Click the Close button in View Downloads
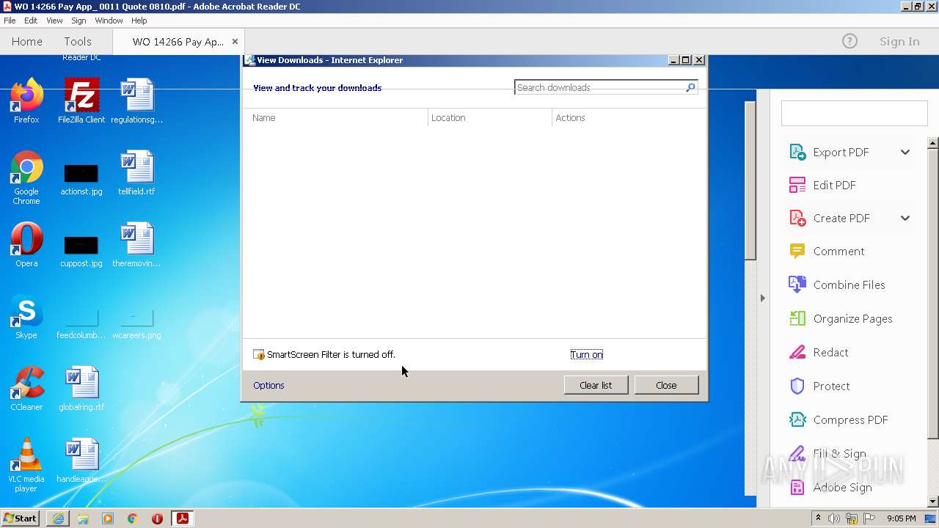 click(x=666, y=385)
